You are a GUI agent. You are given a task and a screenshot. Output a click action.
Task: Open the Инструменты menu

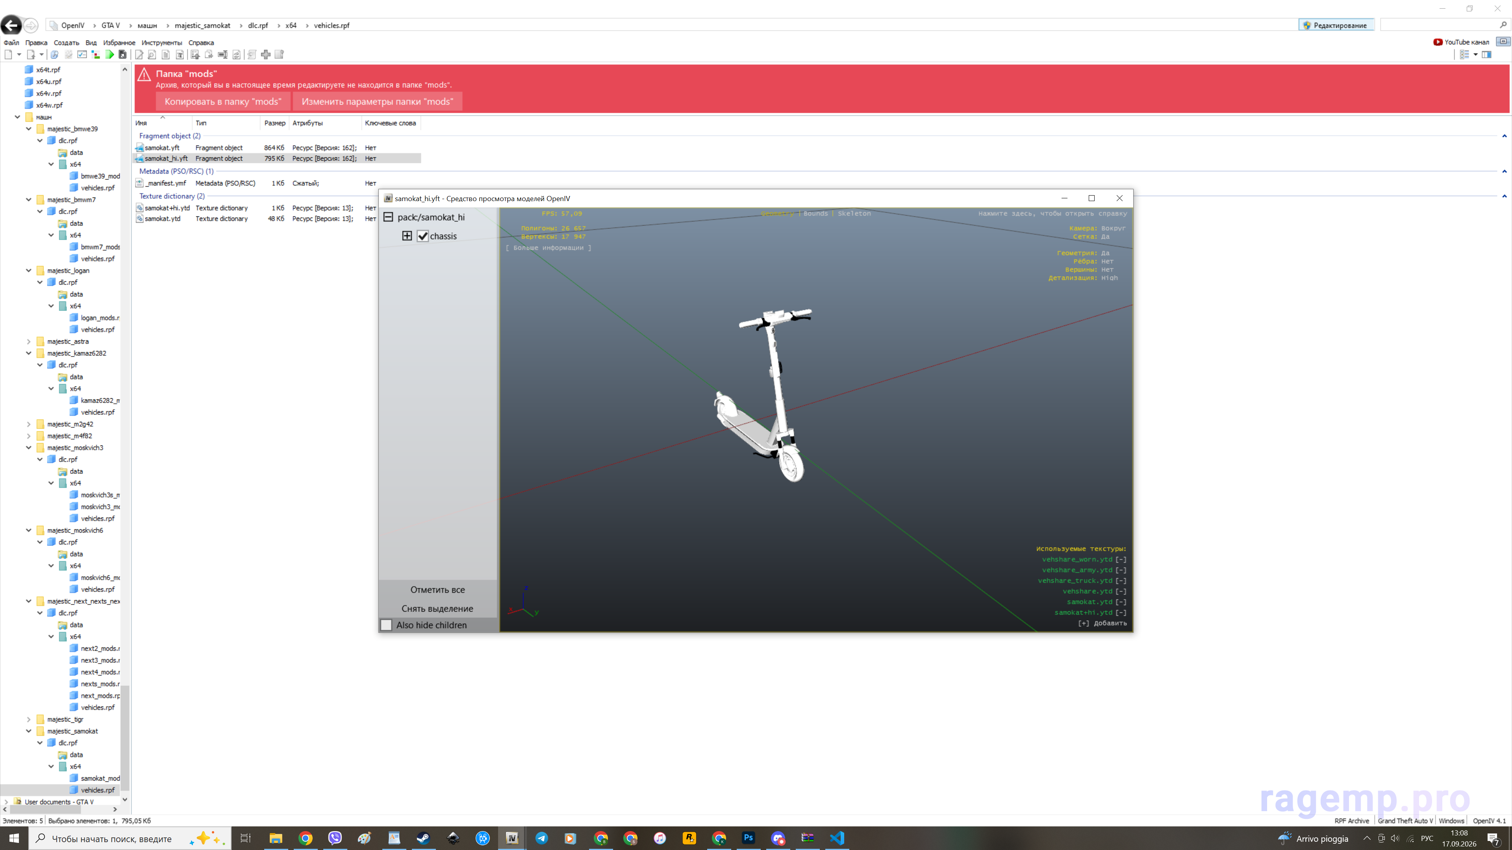[161, 42]
